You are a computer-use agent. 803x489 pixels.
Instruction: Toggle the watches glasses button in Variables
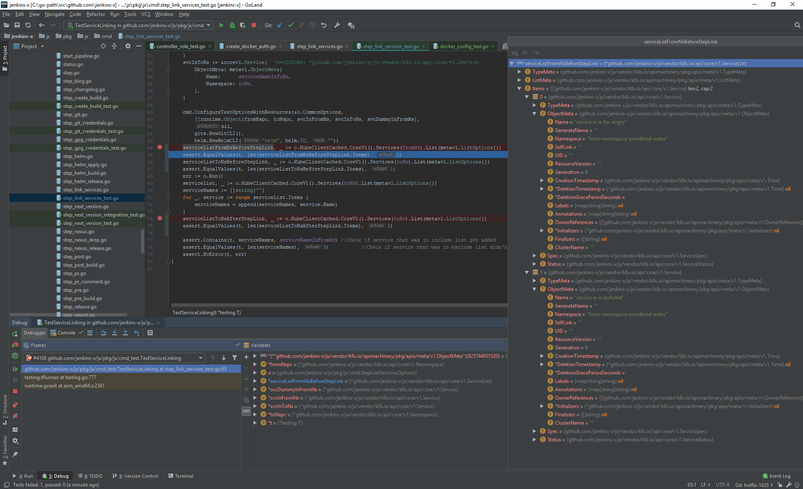click(x=246, y=411)
